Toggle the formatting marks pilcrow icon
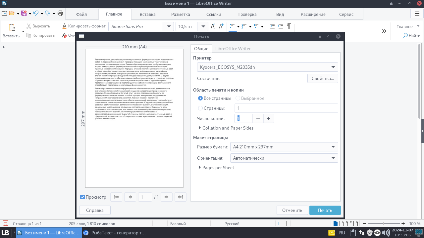The width and height of the screenshot is (424, 238). click(x=289, y=26)
